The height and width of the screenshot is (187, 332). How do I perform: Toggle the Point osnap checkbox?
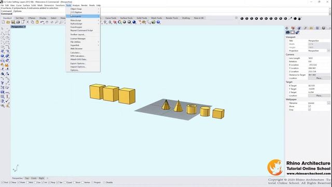[x=19, y=182]
